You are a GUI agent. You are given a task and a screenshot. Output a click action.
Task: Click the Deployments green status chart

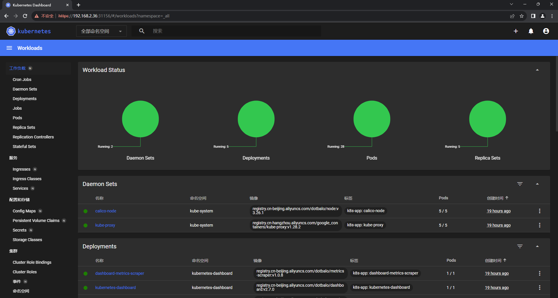[256, 119]
